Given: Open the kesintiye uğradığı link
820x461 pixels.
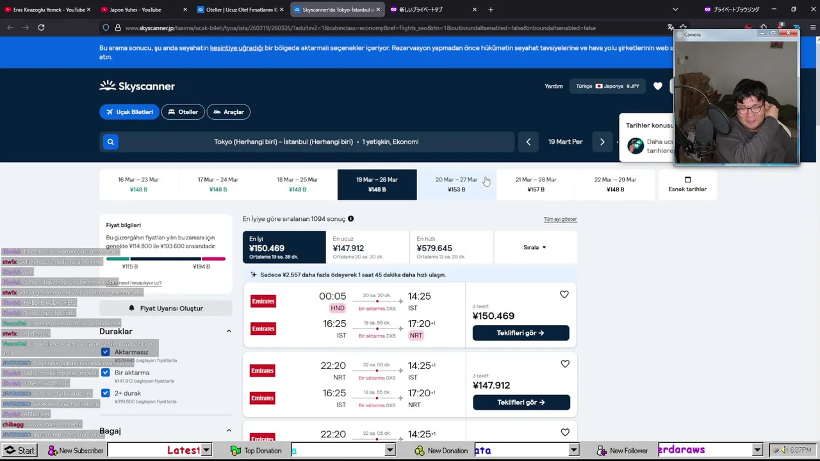Looking at the screenshot, I should (x=236, y=48).
